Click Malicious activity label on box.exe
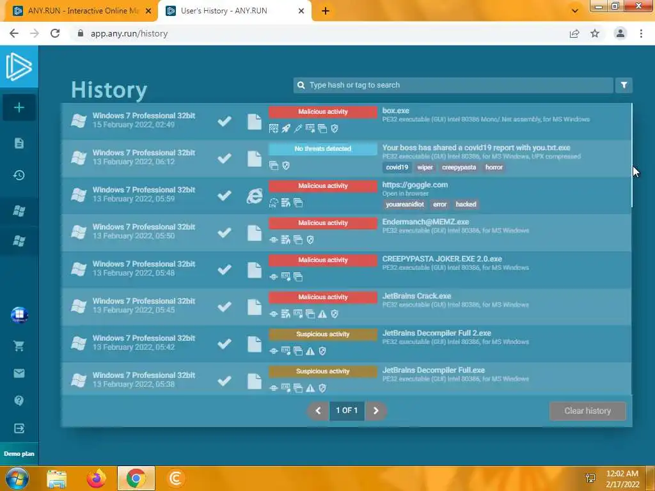 pos(322,112)
